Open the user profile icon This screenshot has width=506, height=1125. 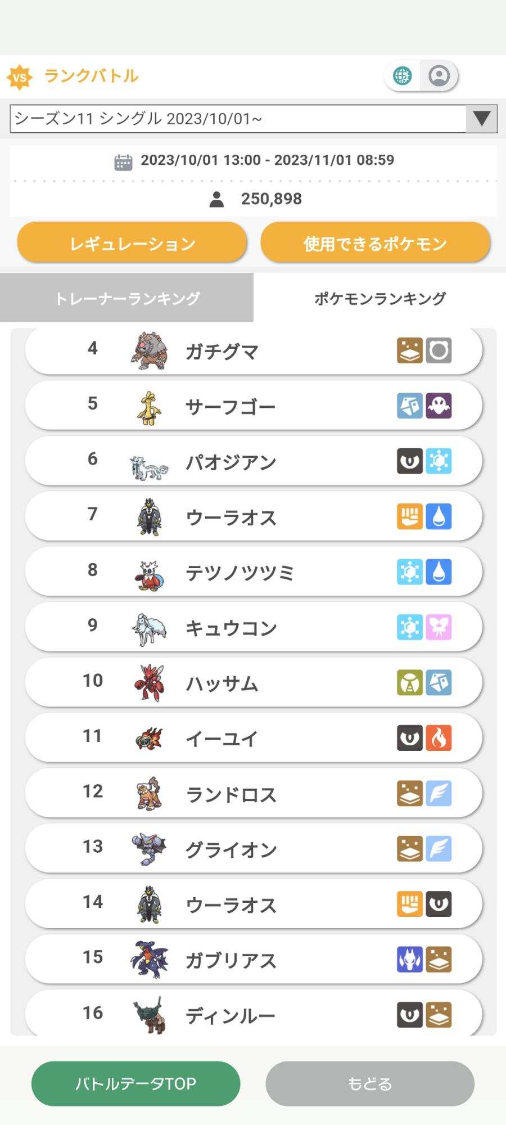tap(439, 75)
